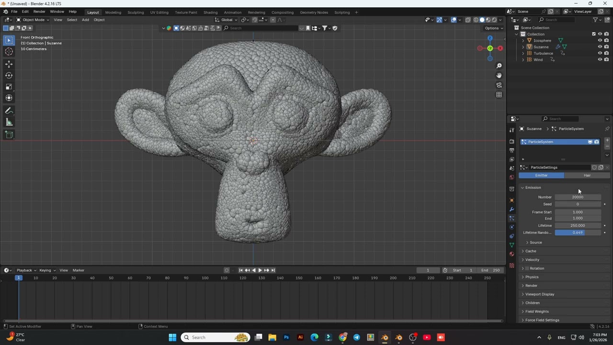Click the pan view hand icon
Viewport: 613px width, 345px height.
point(499,75)
